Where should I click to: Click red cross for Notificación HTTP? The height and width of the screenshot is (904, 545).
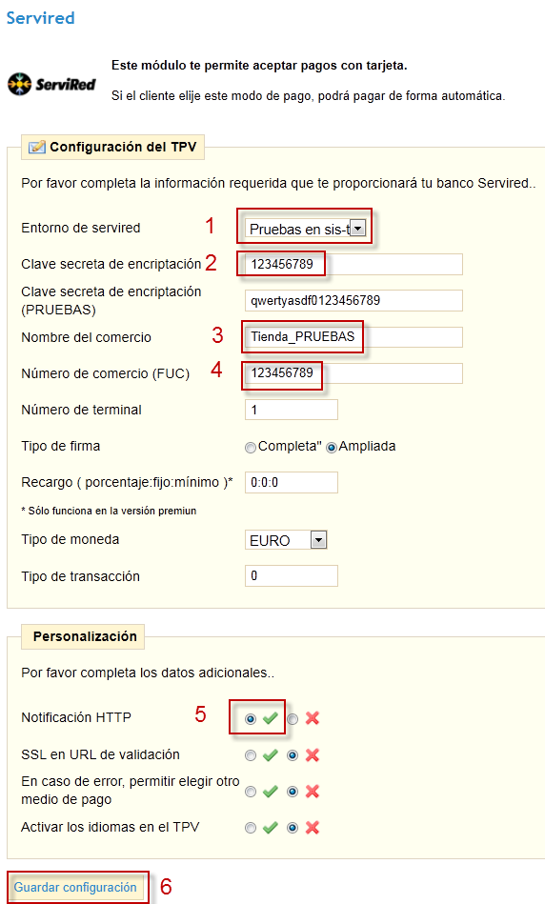312,718
